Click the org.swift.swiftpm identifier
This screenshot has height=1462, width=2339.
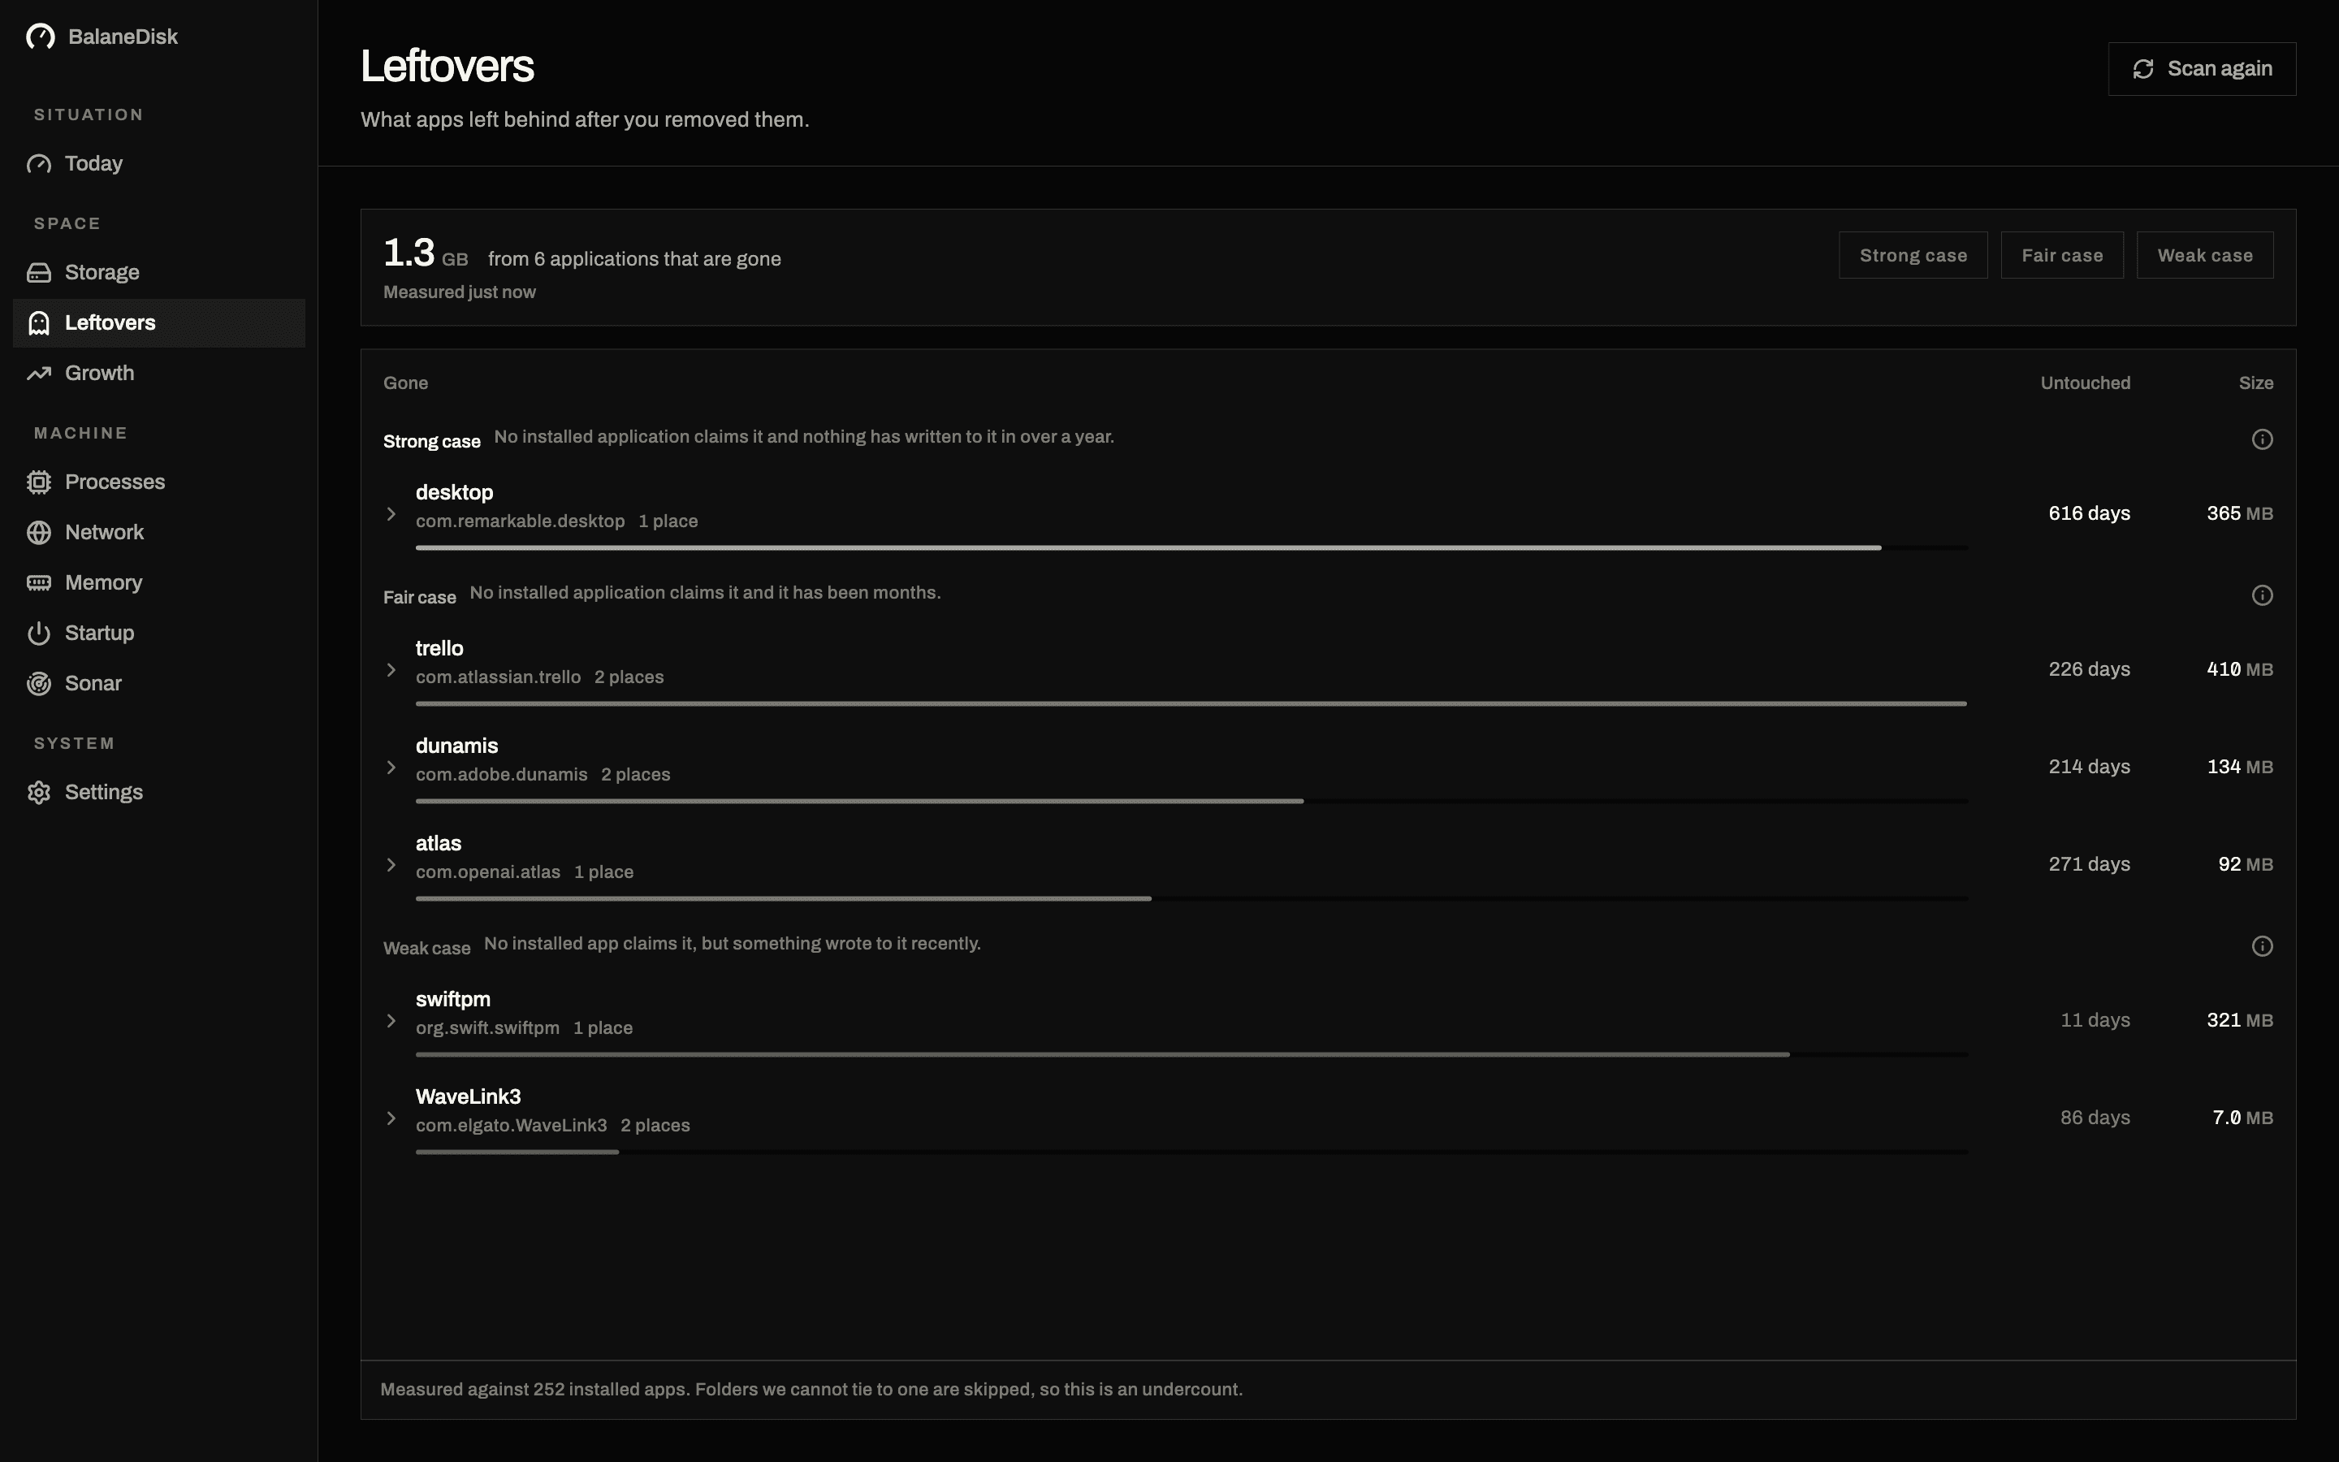coord(487,1027)
